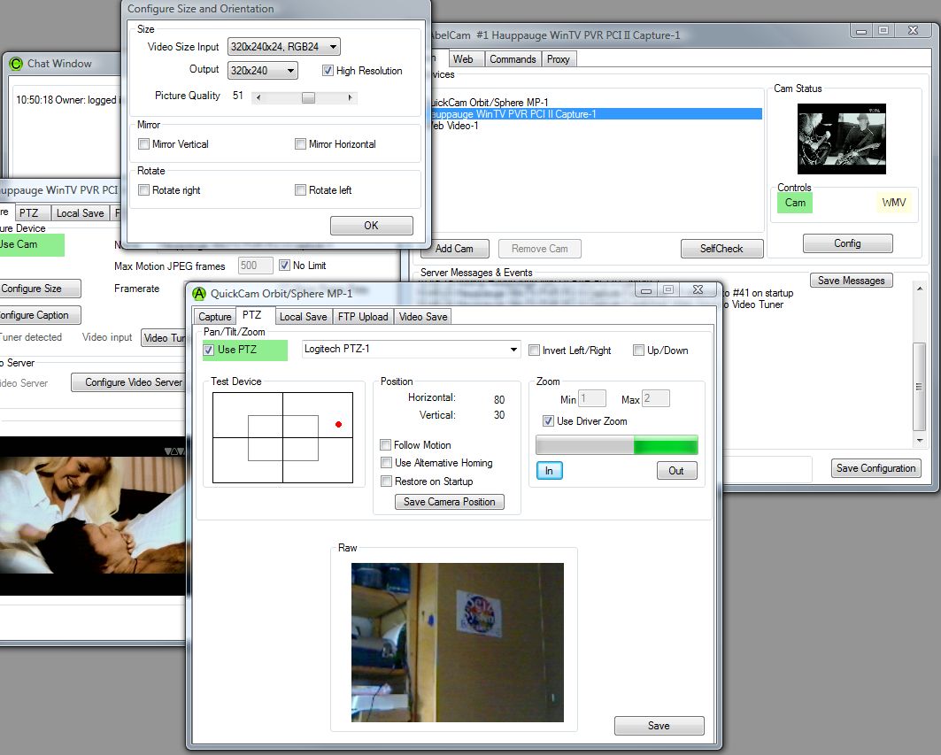Click the red dot in Test Device grid
The width and height of the screenshot is (941, 755).
point(338,424)
